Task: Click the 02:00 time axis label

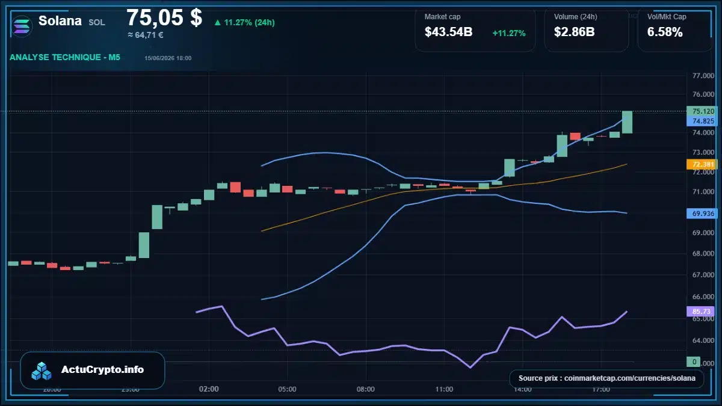Action: pos(209,390)
